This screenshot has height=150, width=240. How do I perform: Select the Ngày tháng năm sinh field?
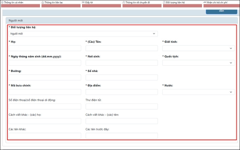tap(45, 63)
